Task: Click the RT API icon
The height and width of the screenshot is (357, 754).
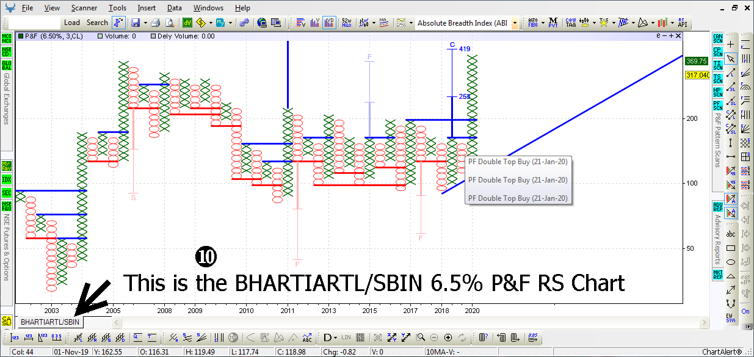Action: pos(681,23)
